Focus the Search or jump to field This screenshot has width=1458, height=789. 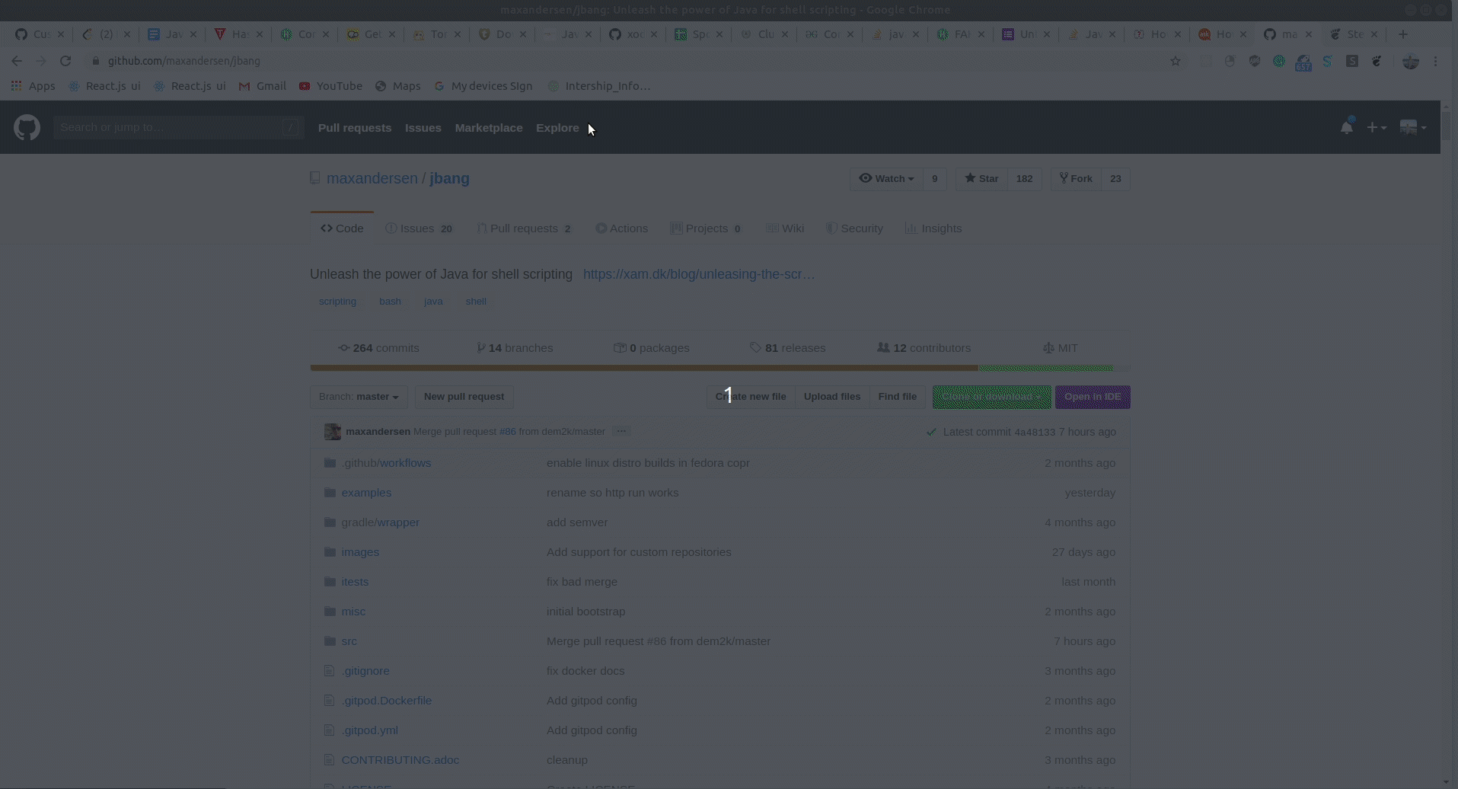point(178,127)
